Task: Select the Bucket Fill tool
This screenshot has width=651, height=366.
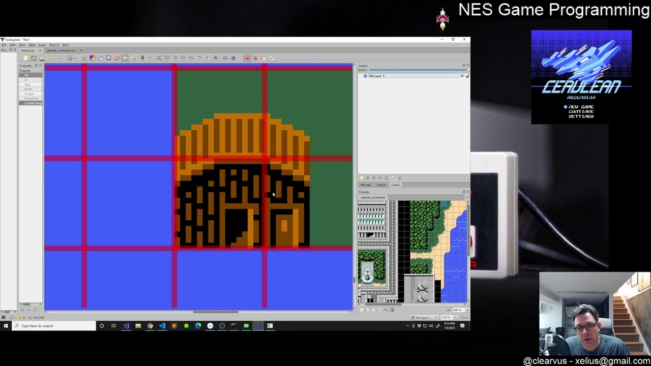Action: coord(100,58)
